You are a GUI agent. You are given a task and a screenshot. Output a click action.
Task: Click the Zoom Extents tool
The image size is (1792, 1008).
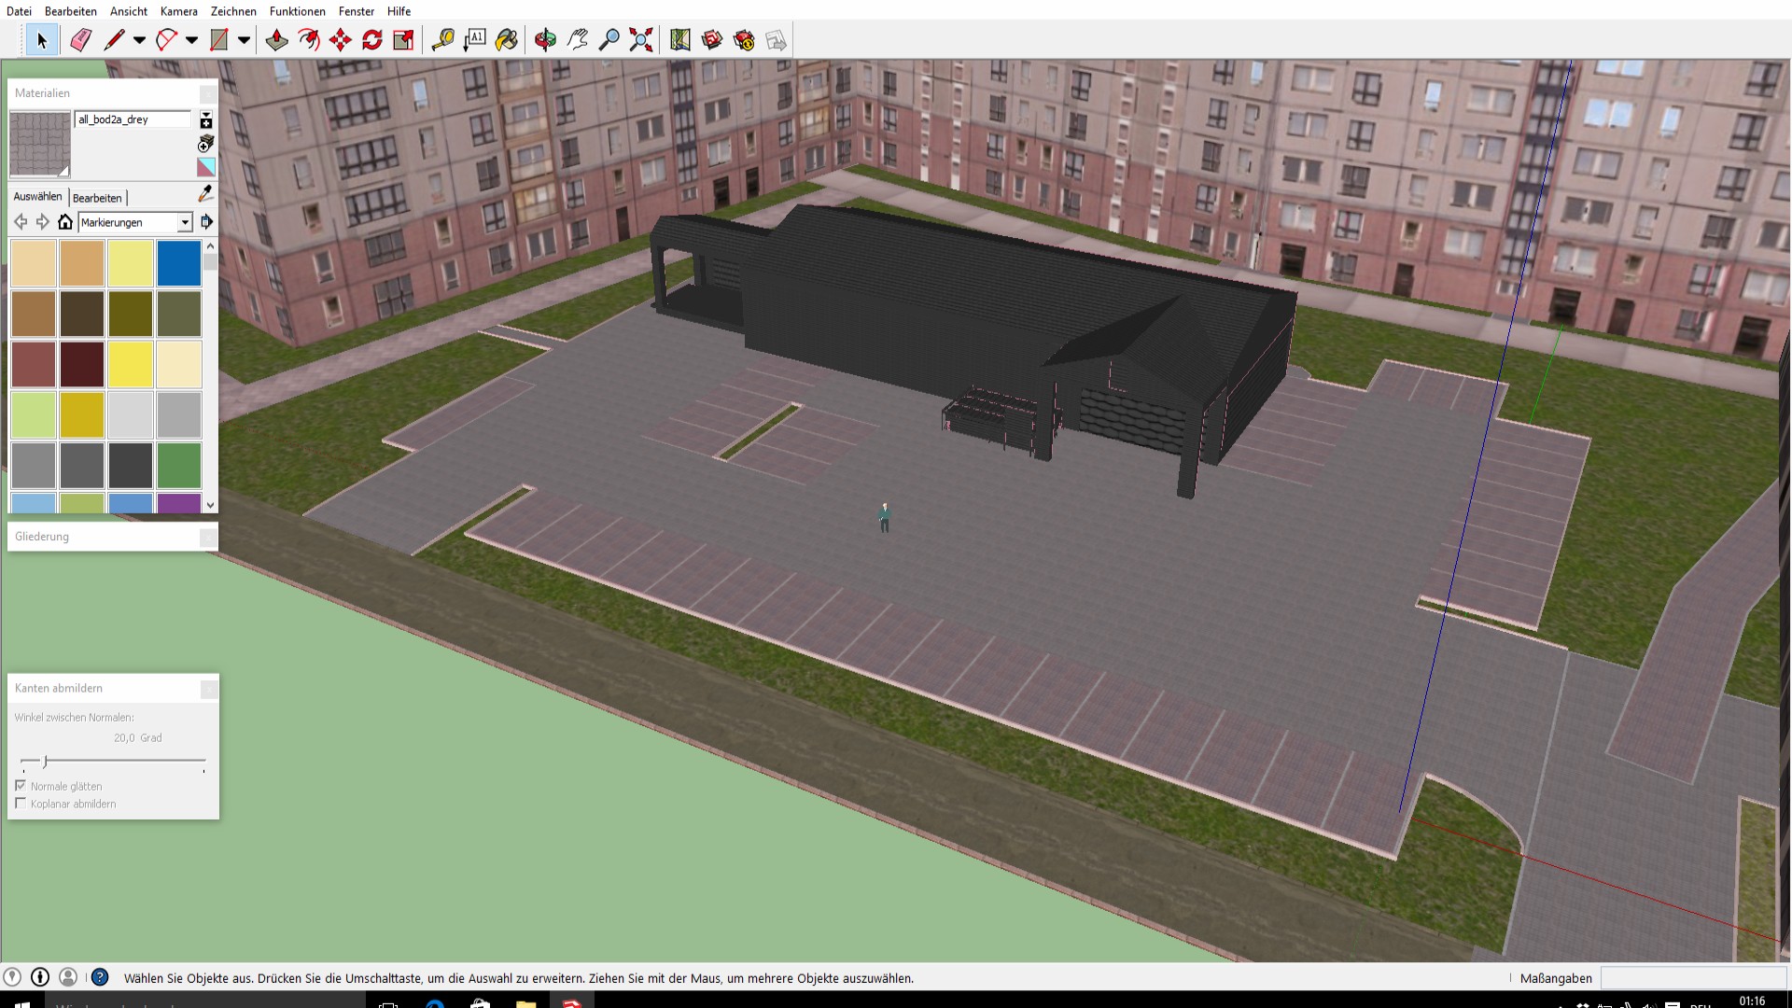(x=641, y=40)
